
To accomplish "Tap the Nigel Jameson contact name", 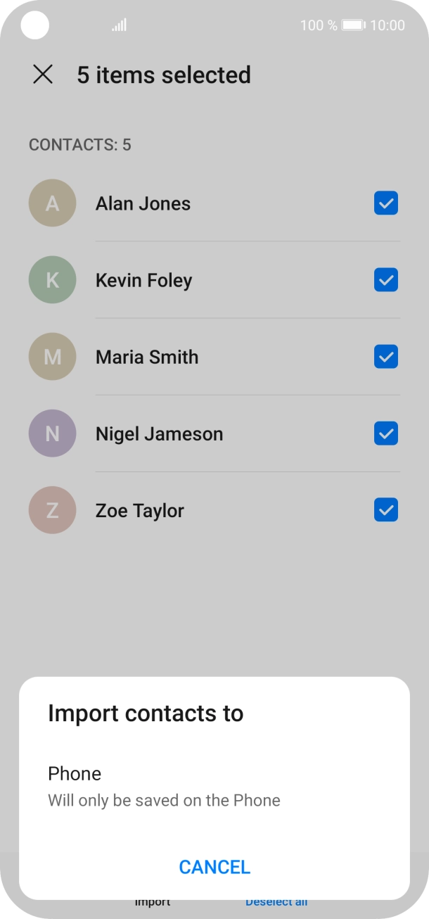I will [159, 434].
